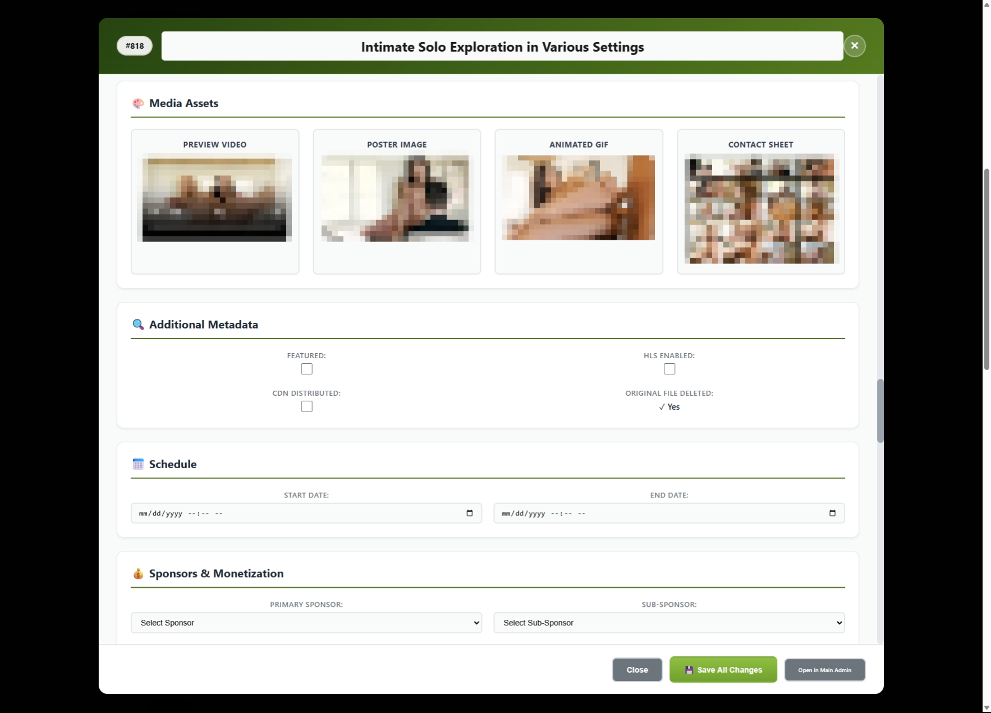Screen dimensions: 991x713
Task: Click the X icon in modal header
Action: (854, 45)
